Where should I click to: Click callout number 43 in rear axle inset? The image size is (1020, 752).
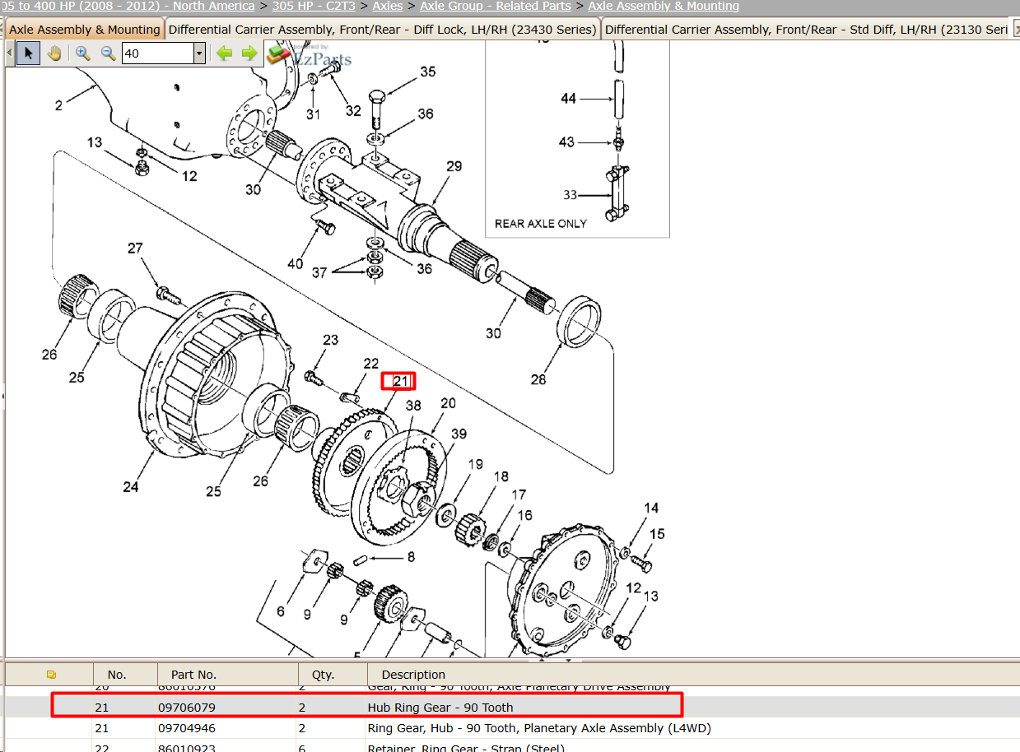pyautogui.click(x=566, y=142)
